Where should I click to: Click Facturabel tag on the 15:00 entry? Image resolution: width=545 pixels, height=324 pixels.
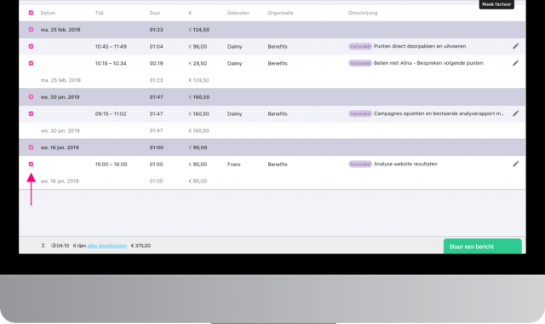[360, 164]
